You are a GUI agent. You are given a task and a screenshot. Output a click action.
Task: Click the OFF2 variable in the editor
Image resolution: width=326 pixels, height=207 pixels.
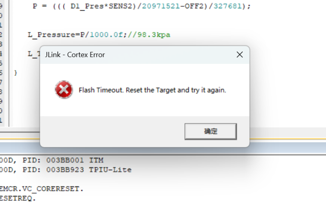coord(194,6)
